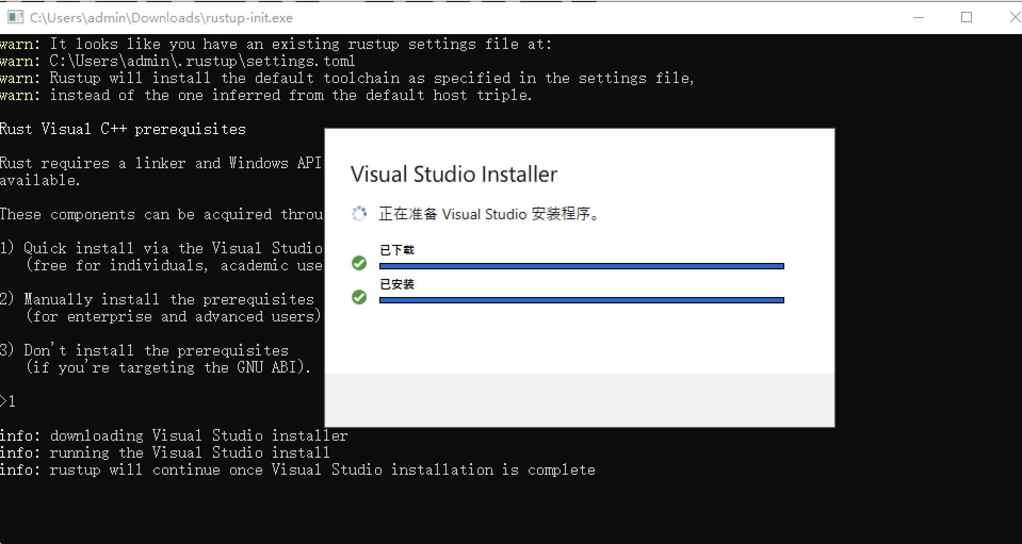This screenshot has height=544, width=1022.
Task: Click 'Rustup will install the default toolchain' line
Action: 347,78
